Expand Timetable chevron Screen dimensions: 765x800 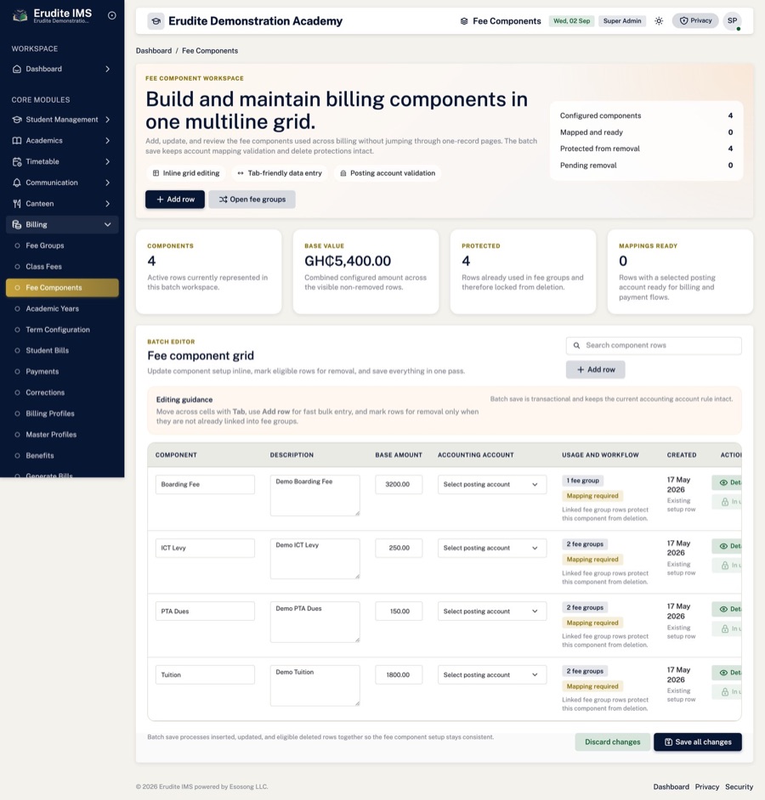(x=107, y=161)
